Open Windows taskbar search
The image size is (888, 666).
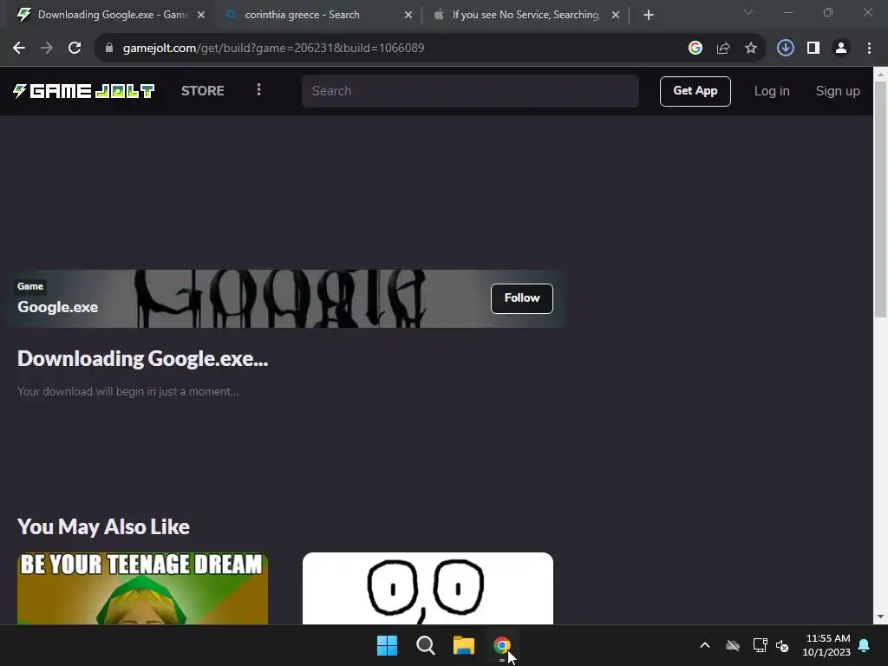(x=425, y=645)
